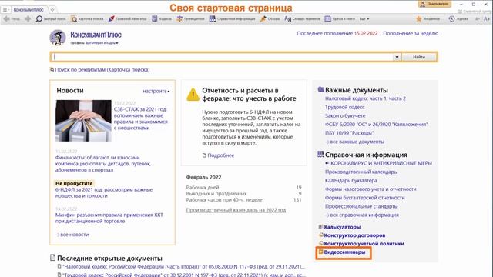Open Сервисный центр link
493x277 pixels.
tap(475, 12)
